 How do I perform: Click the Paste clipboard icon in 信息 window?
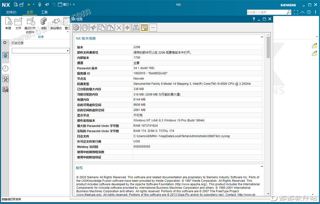coord(110,28)
